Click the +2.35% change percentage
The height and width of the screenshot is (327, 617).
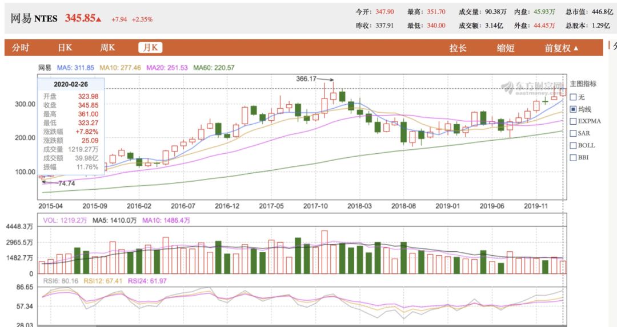[142, 19]
